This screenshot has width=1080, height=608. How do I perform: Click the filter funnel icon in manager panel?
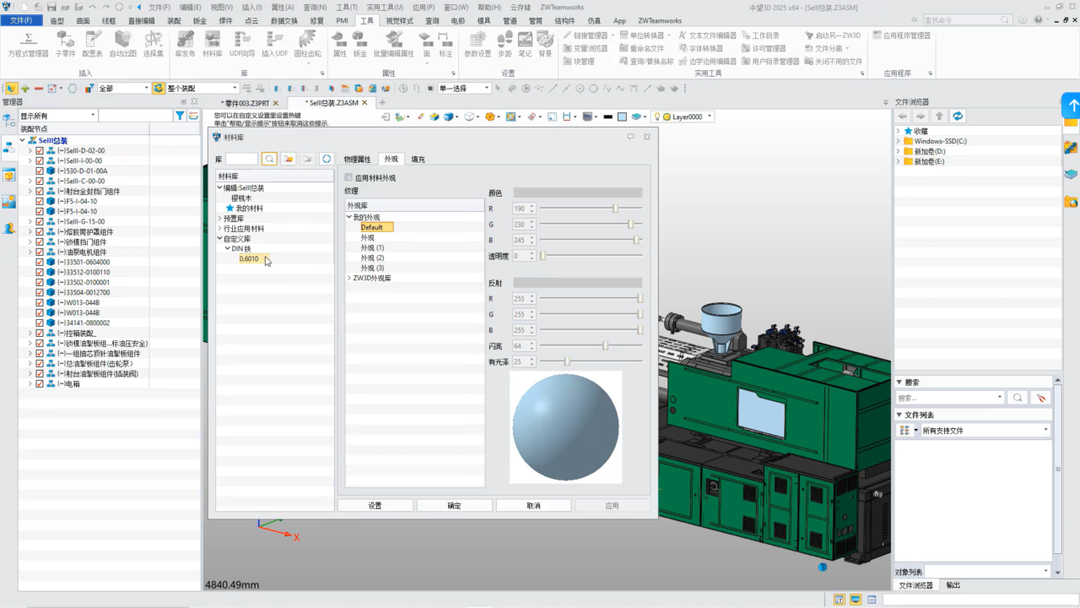(181, 116)
